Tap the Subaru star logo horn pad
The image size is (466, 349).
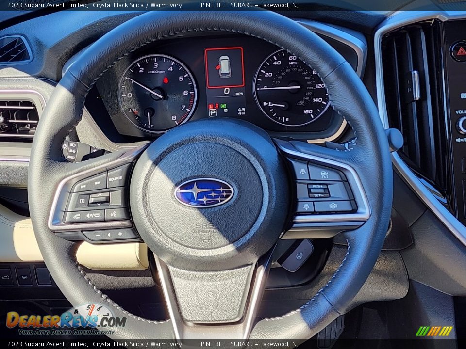pos(204,192)
